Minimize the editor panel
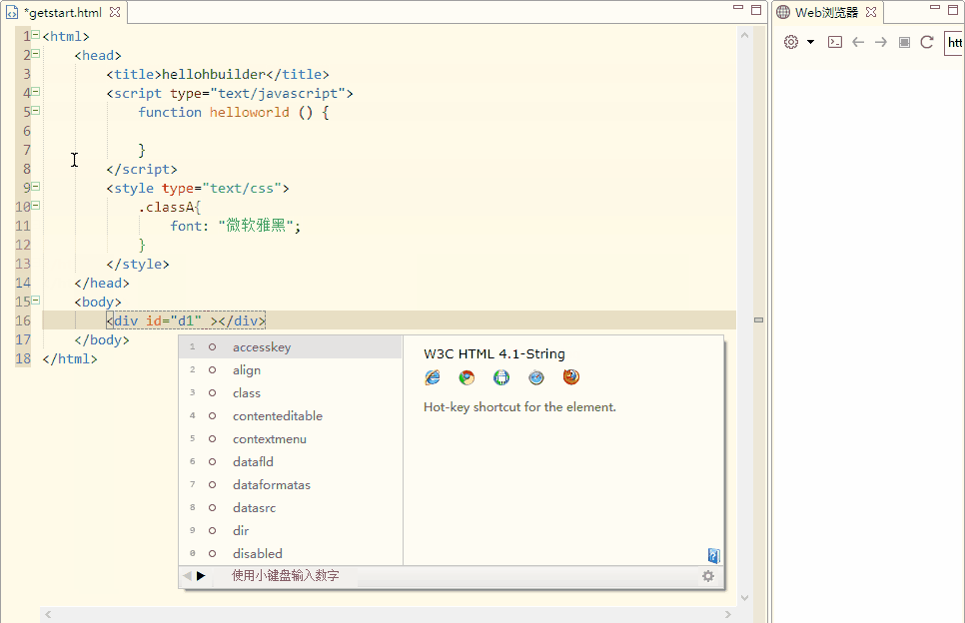The height and width of the screenshot is (623, 965). [738, 8]
